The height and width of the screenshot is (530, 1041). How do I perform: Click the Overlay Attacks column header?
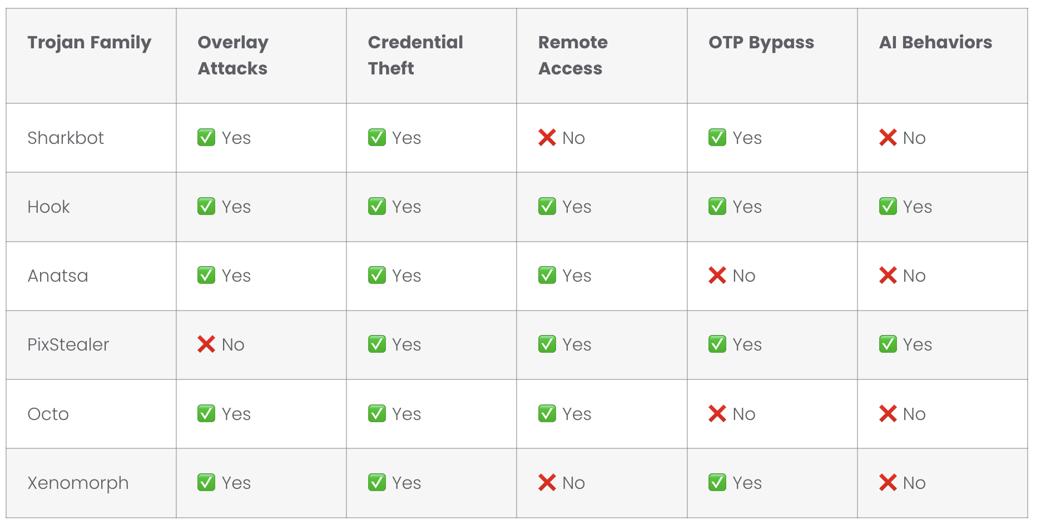click(x=233, y=55)
